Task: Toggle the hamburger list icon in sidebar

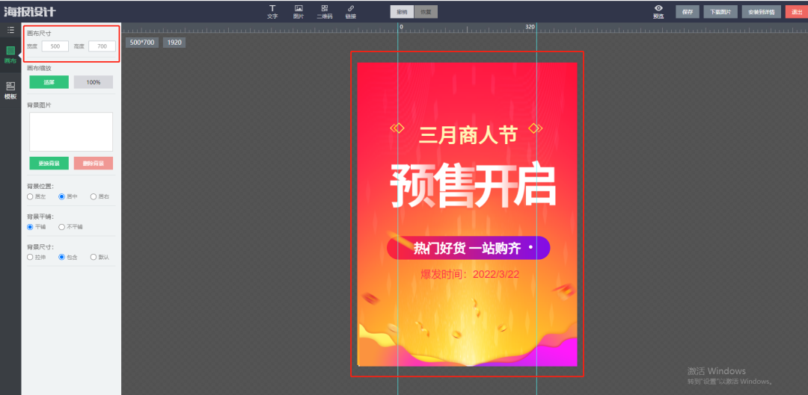Action: 10,30
